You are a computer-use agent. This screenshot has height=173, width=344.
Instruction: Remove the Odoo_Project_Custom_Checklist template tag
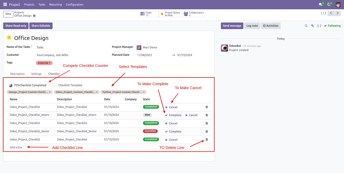coord(97,92)
